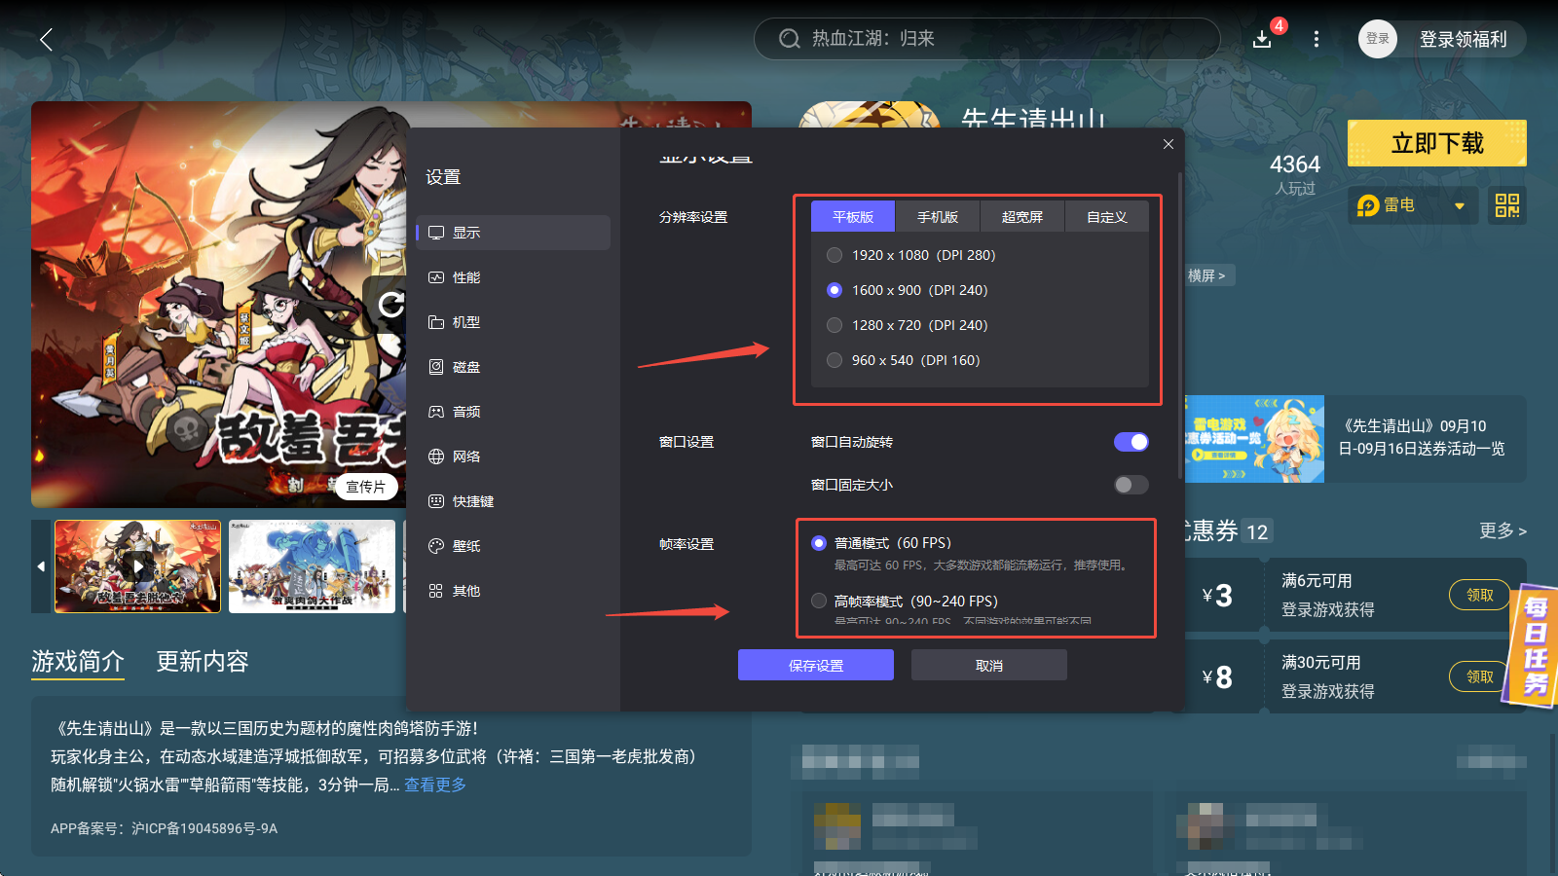Open 壁纸 settings category
Image resolution: width=1558 pixels, height=876 pixels.
[513, 546]
